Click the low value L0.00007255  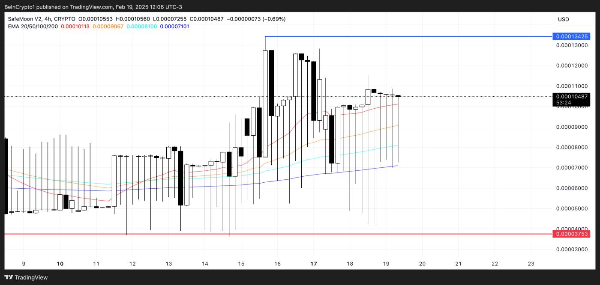point(170,19)
